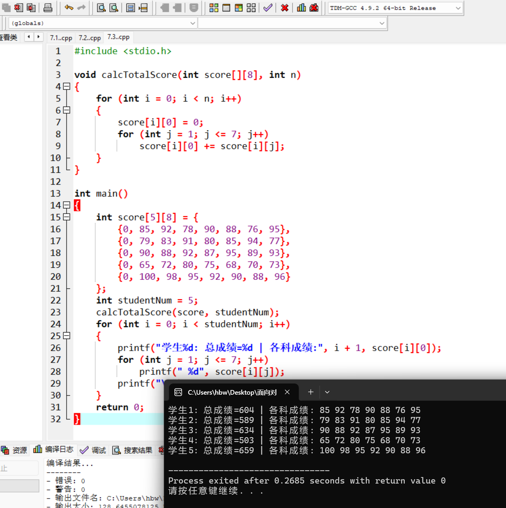Image resolution: width=506 pixels, height=508 pixels.
Task: Compile the program with the four-squares icon
Action: 214,8
